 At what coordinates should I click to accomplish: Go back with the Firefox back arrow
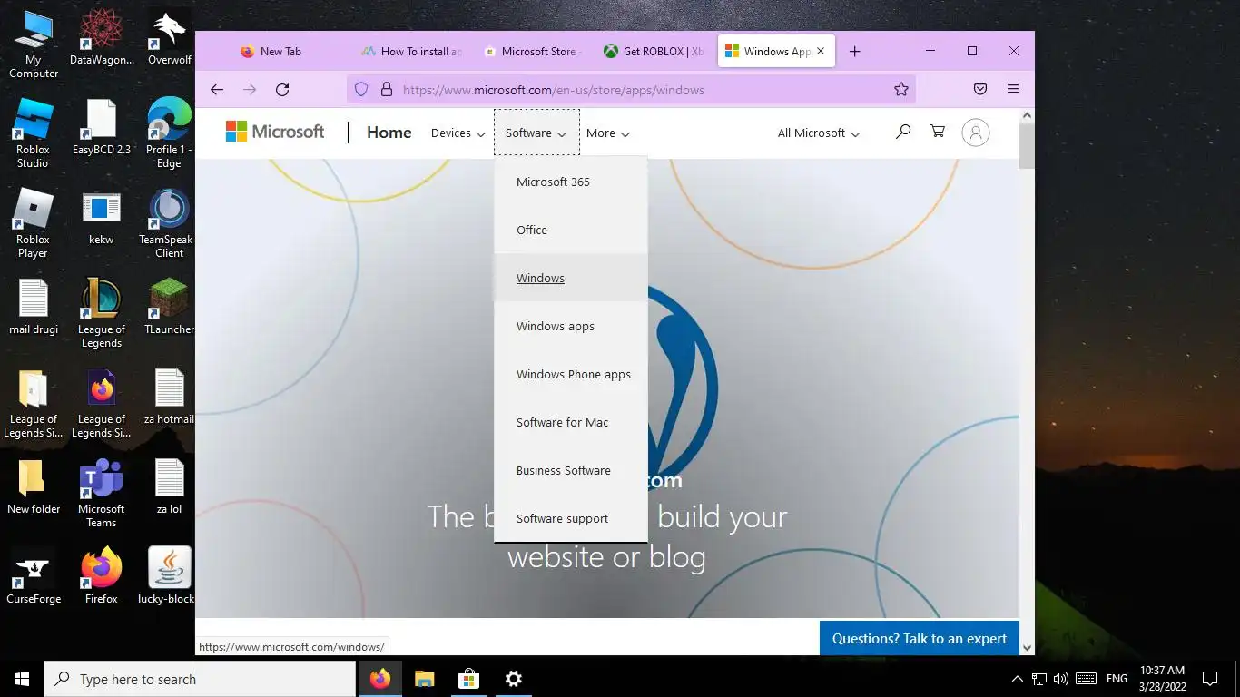pyautogui.click(x=216, y=89)
